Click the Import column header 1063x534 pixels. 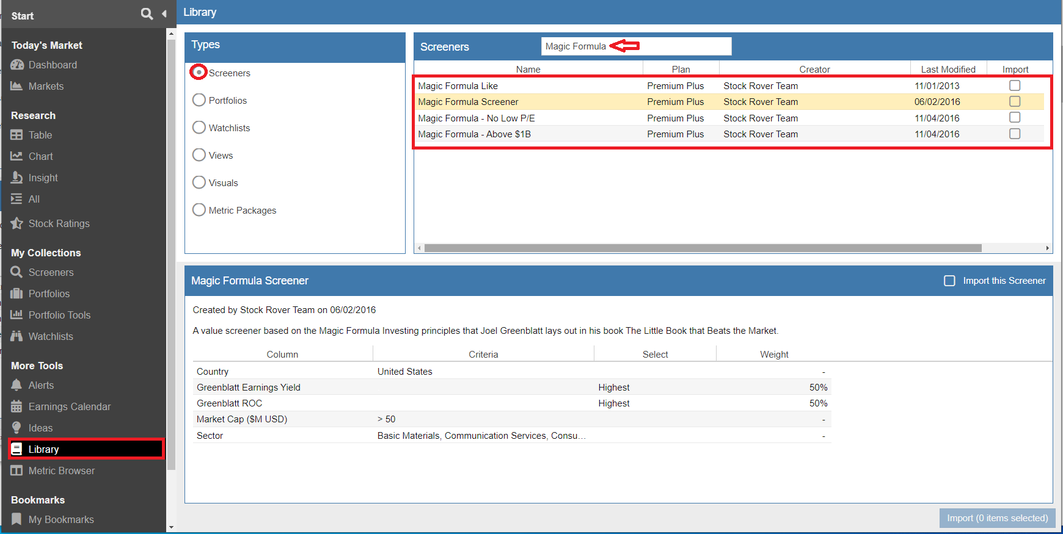[1015, 69]
